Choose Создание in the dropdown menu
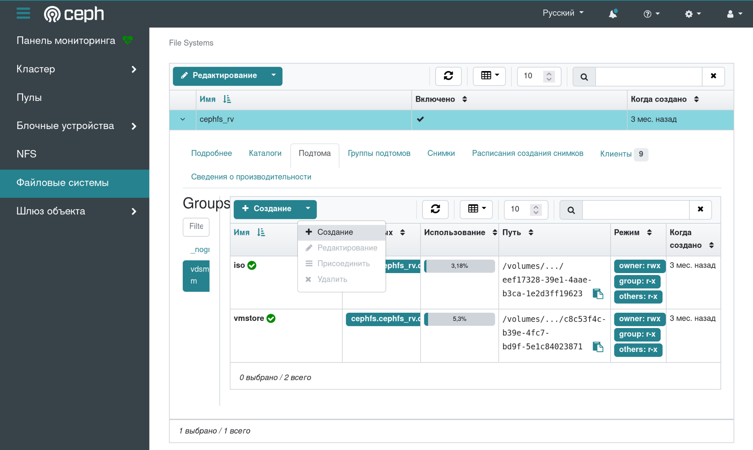 (335, 232)
